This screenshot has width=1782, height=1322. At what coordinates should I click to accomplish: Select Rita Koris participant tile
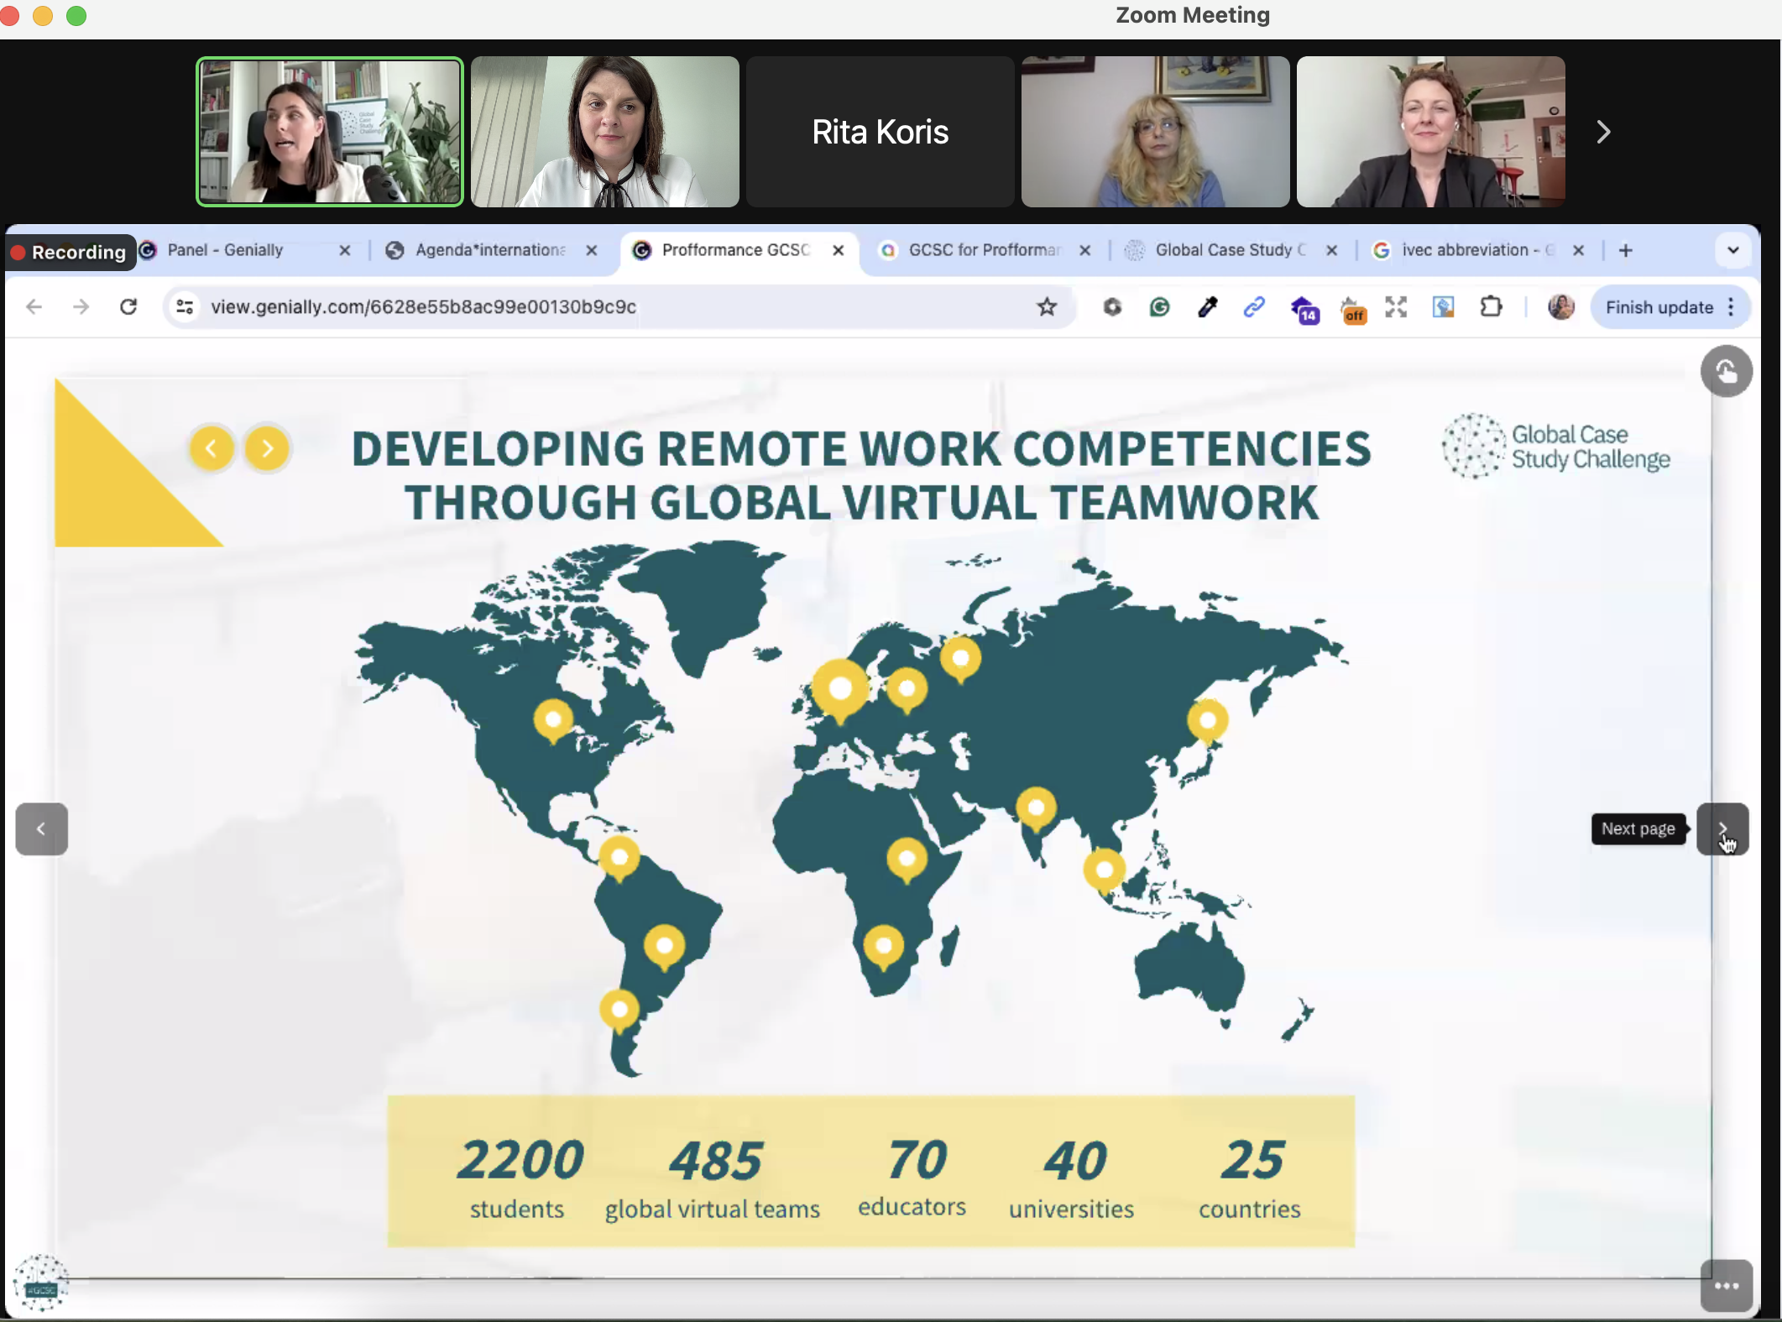[x=880, y=132]
